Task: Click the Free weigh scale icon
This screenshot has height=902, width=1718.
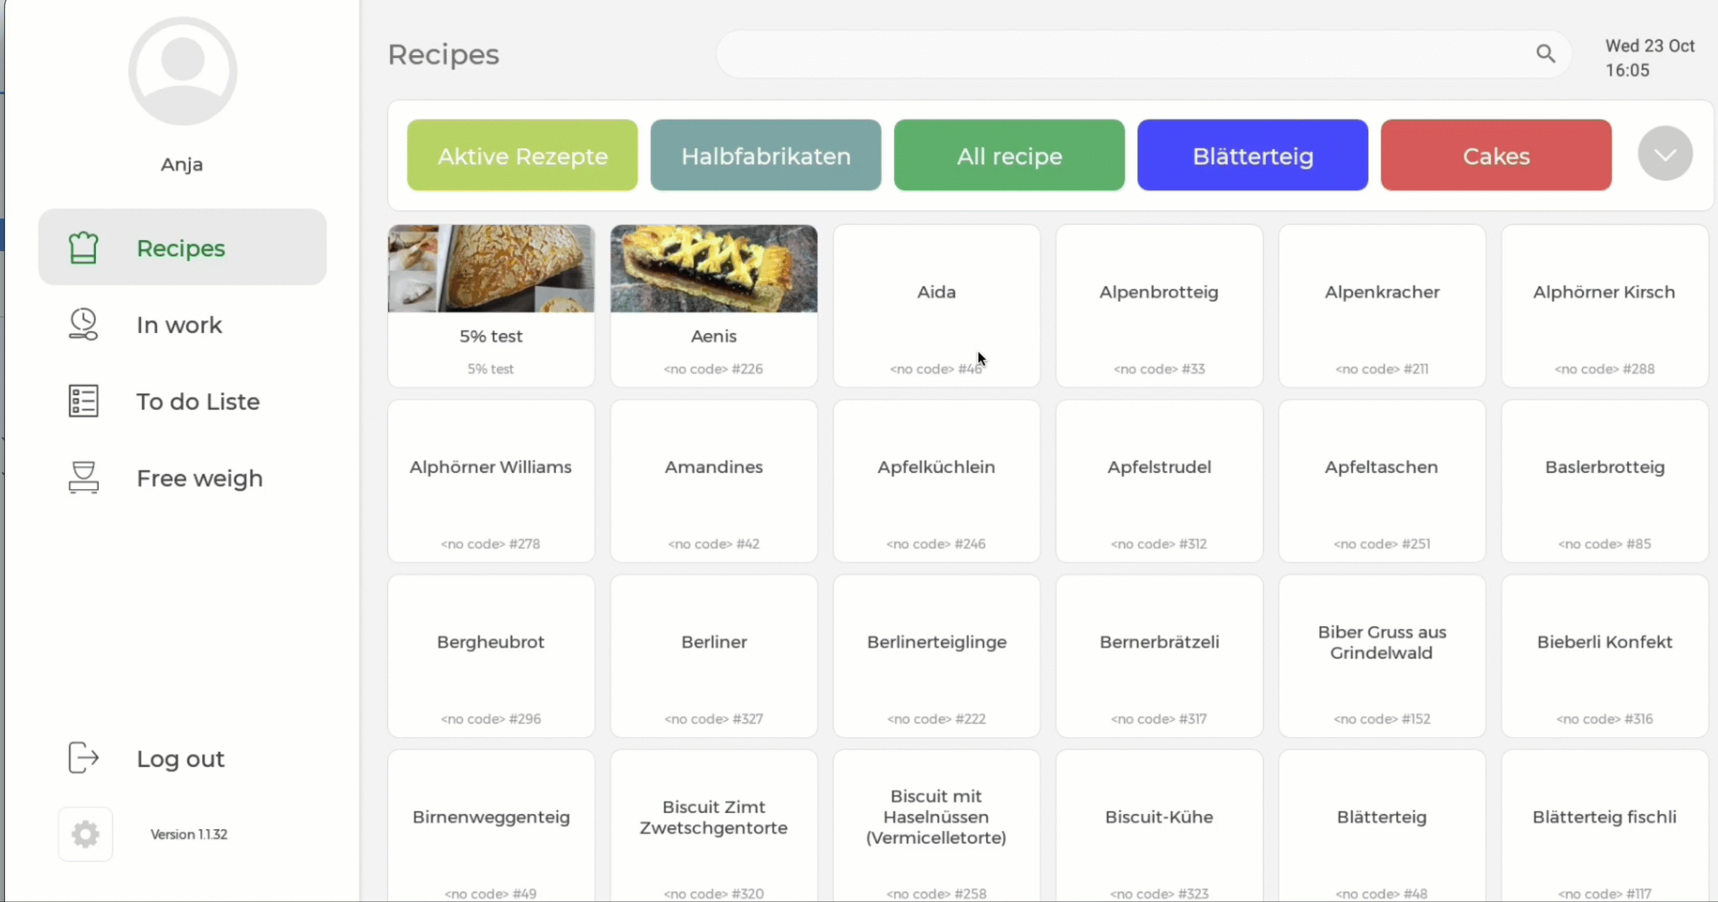Action: tap(83, 478)
